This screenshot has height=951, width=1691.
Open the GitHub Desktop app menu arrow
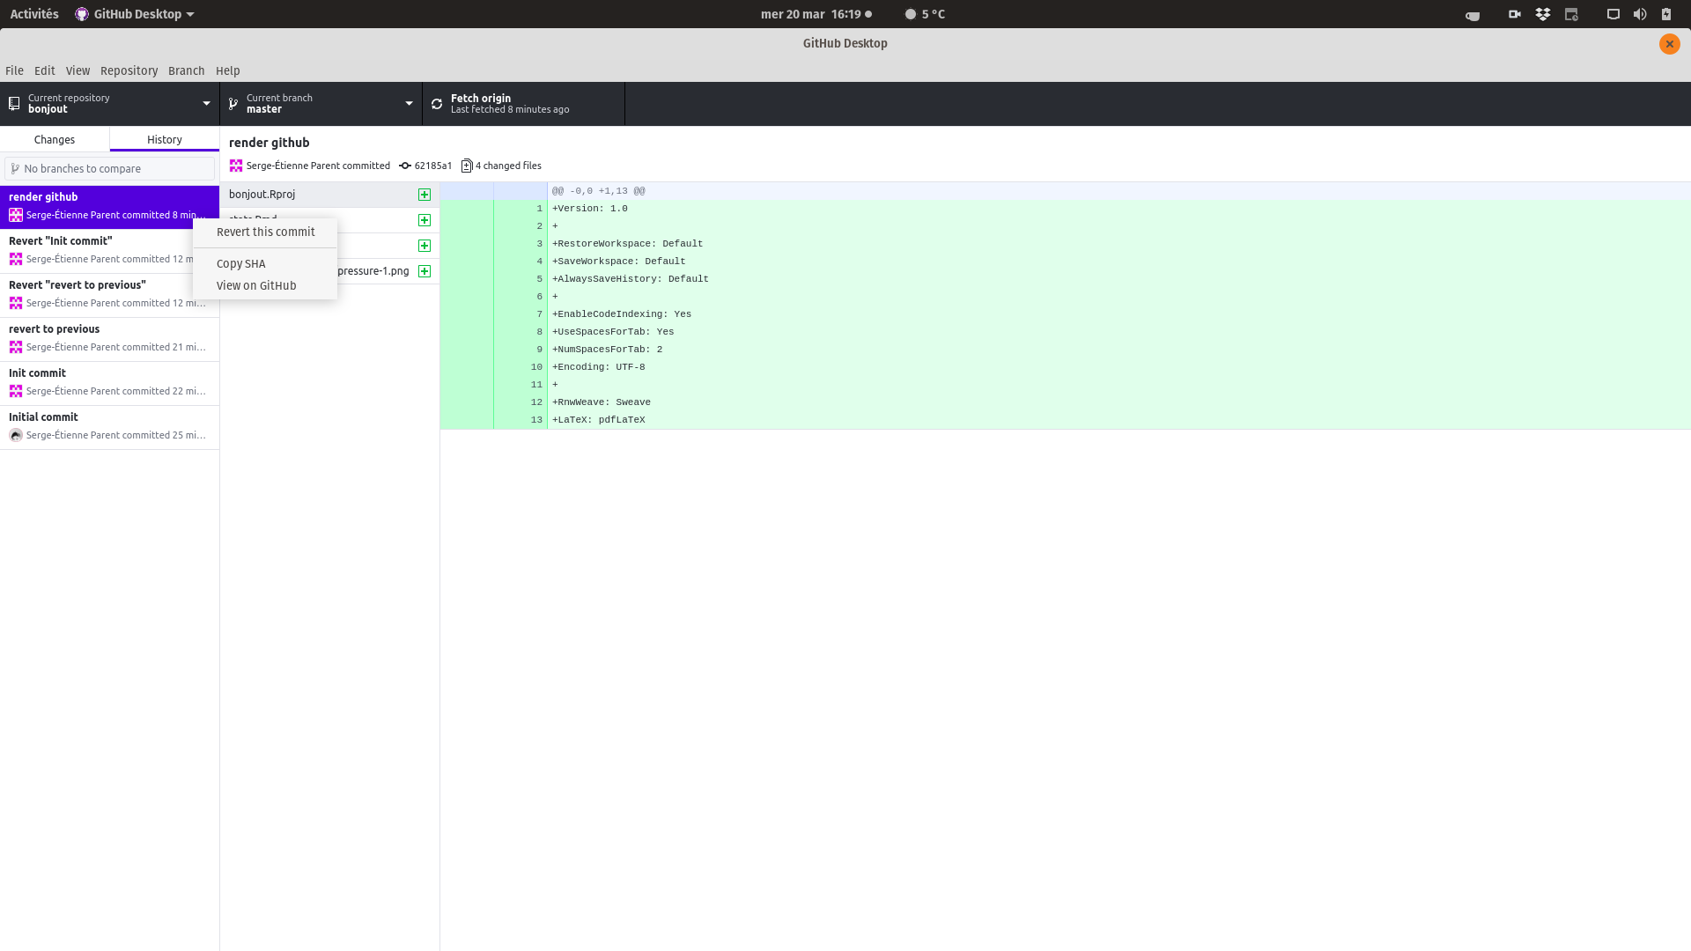click(x=190, y=14)
